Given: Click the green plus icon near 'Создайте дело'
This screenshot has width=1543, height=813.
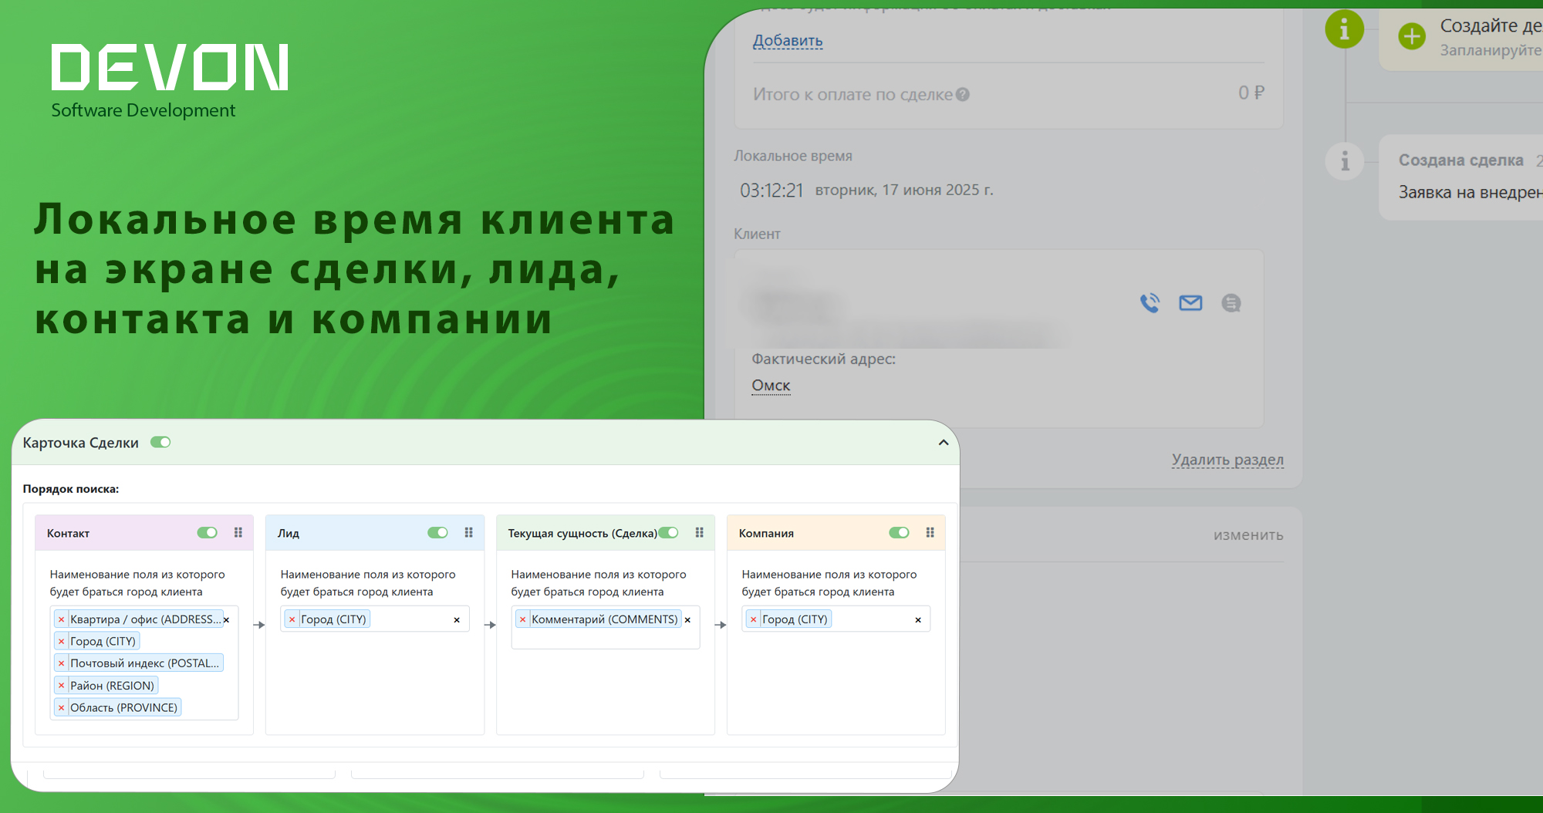Looking at the screenshot, I should click(x=1412, y=35).
